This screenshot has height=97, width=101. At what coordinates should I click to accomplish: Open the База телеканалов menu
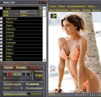(59, 10)
